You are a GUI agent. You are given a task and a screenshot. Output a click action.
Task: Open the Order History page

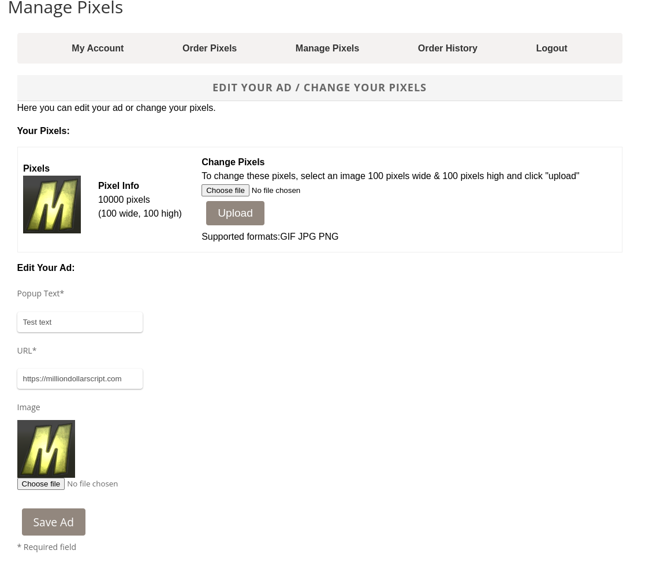coord(448,49)
